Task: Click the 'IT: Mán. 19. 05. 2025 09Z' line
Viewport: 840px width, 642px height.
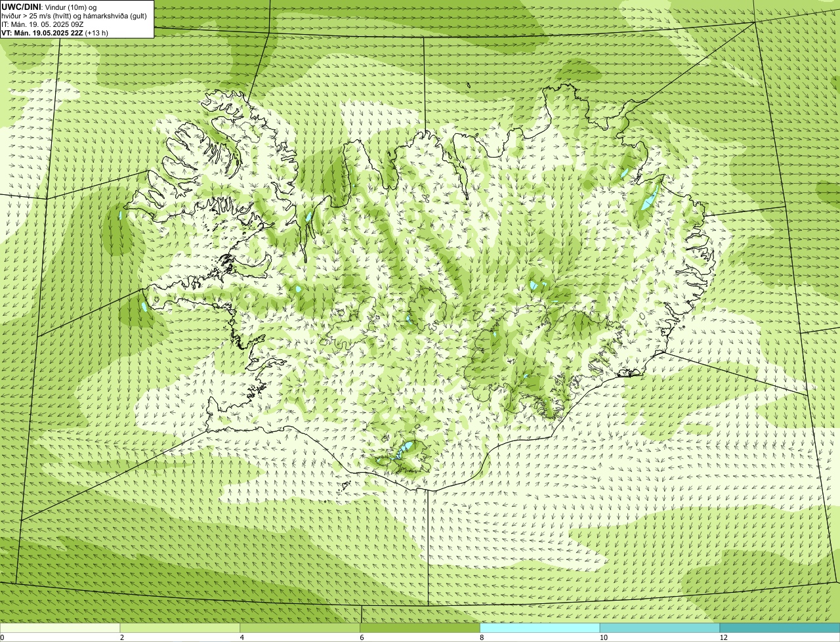Action: pos(43,24)
